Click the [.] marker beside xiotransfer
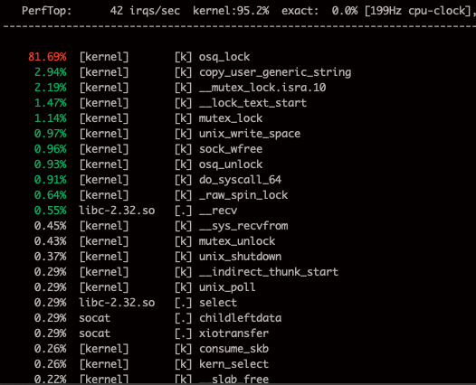Viewport: 476px width, 385px height. coord(184,334)
